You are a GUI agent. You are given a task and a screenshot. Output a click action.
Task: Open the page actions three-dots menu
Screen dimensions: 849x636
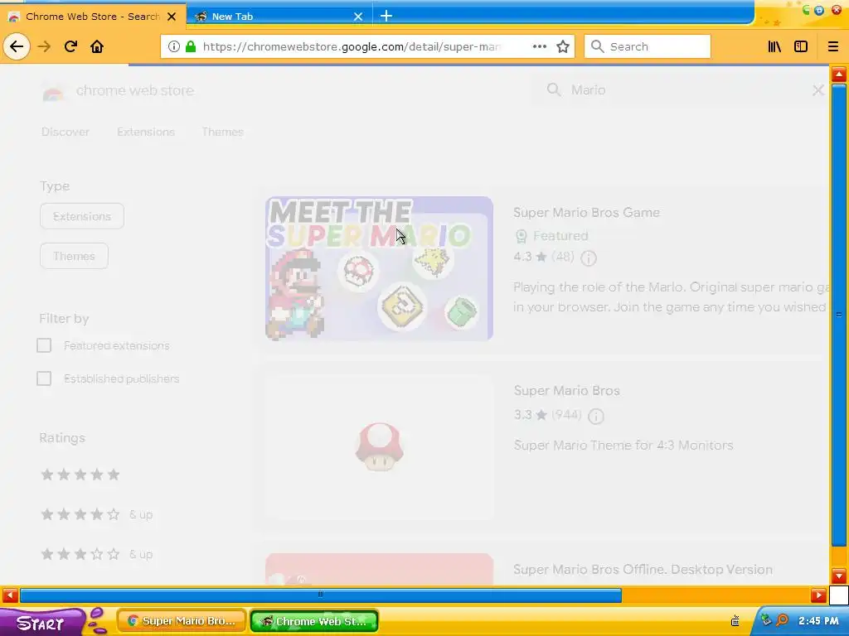click(x=539, y=46)
